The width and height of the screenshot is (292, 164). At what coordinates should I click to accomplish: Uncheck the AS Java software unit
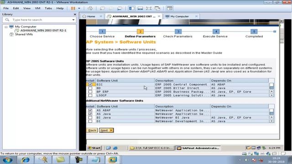coord(90,114)
